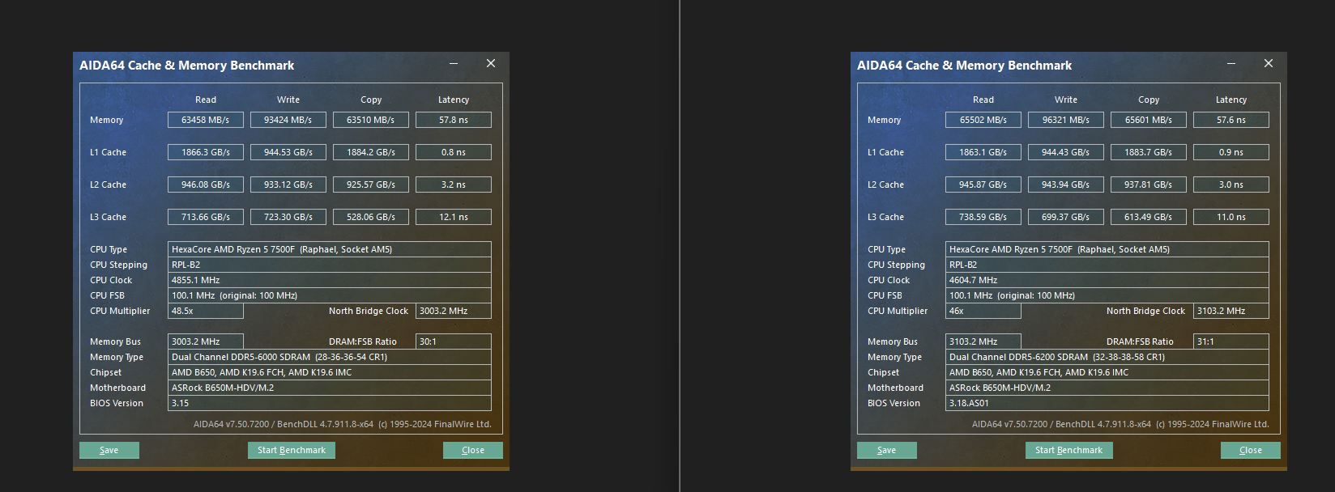Screen dimensions: 1335x492
Task: Click BIOS Version 3.18.AS01 field
Action: point(1107,403)
